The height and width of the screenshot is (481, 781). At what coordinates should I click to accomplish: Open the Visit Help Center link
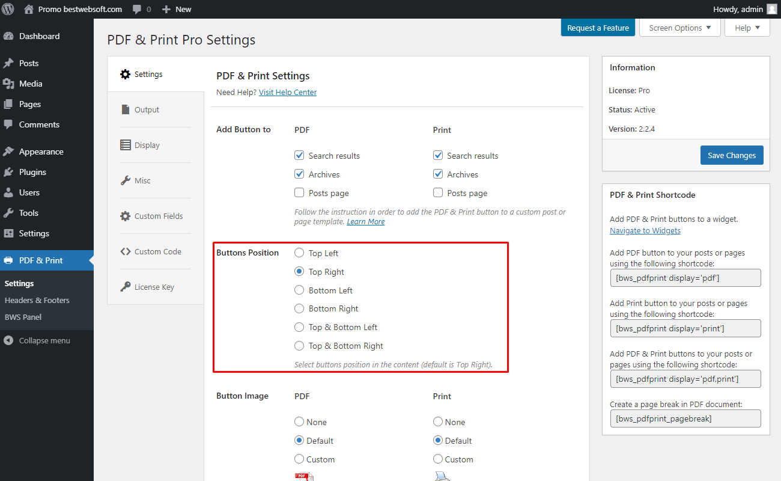coord(288,92)
